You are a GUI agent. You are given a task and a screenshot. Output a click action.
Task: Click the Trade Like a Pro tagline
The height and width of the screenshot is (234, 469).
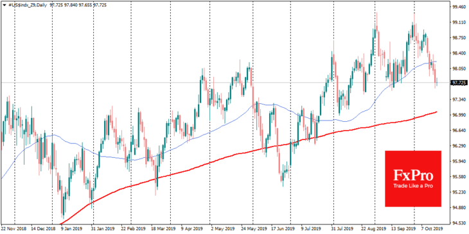tap(413, 186)
